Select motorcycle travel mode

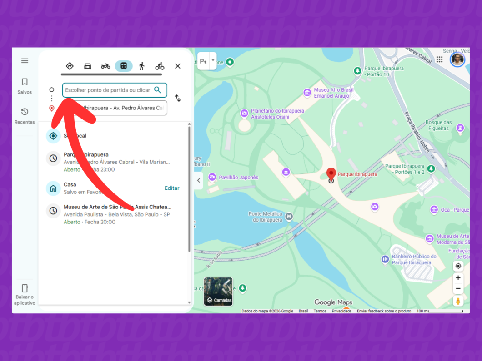(105, 66)
